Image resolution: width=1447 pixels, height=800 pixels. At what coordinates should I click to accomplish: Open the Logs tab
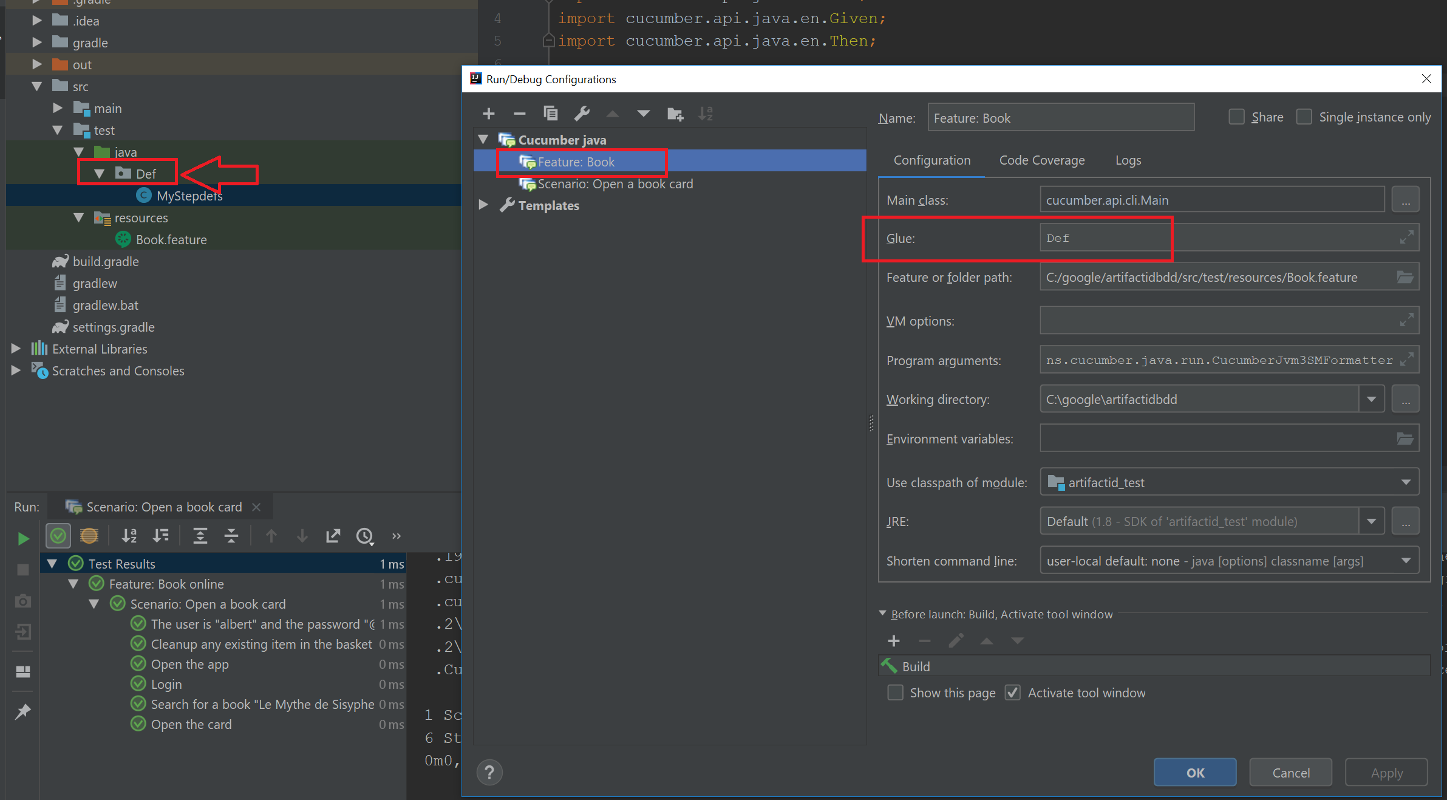point(1128,160)
